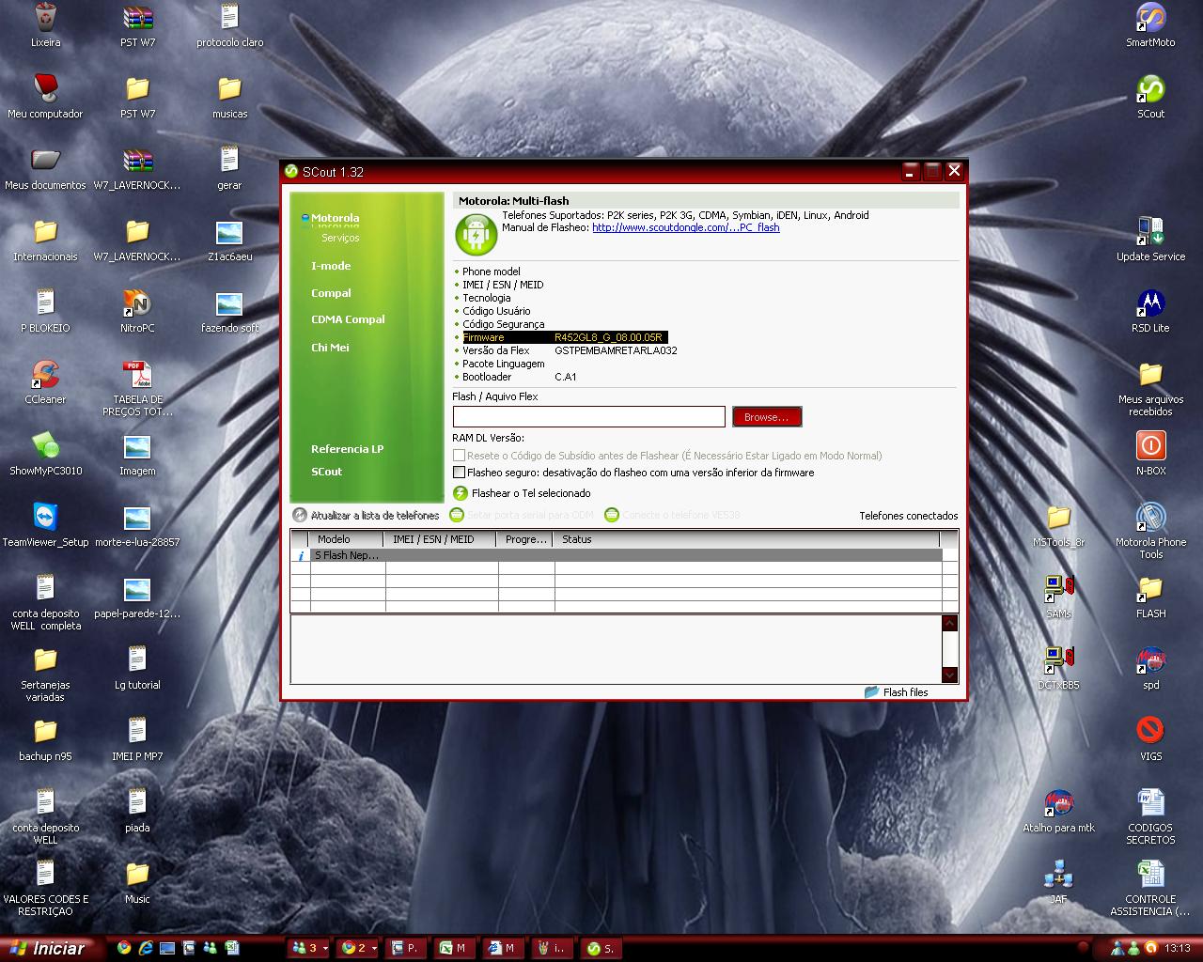This screenshot has width=1203, height=962.
Task: Open the Flash files folder icon
Action: [x=872, y=691]
